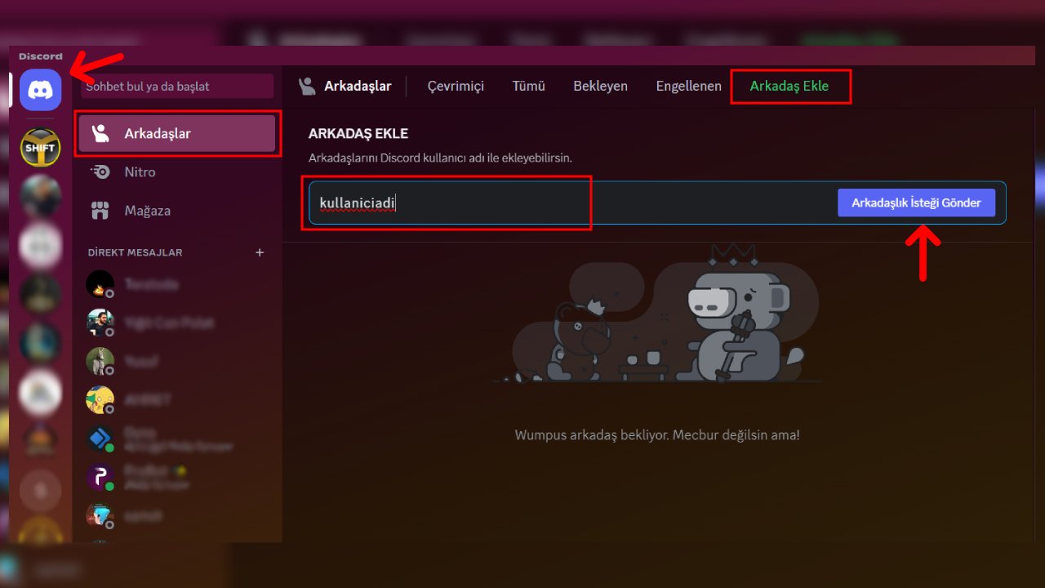1045x588 pixels.
Task: Click the friends icon in the top header
Action: coord(307,86)
